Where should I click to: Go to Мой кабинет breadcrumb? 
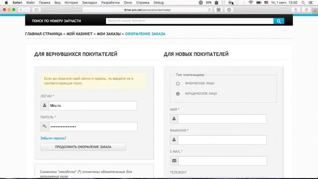coord(79,34)
